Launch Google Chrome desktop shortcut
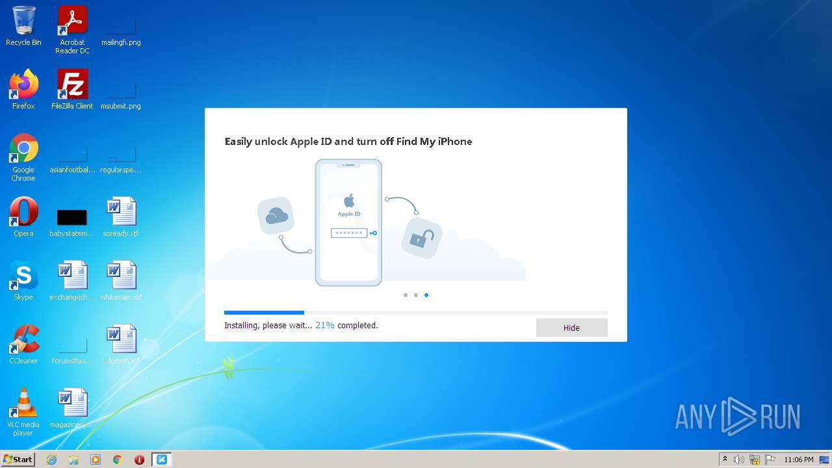832x468 pixels. click(x=23, y=157)
